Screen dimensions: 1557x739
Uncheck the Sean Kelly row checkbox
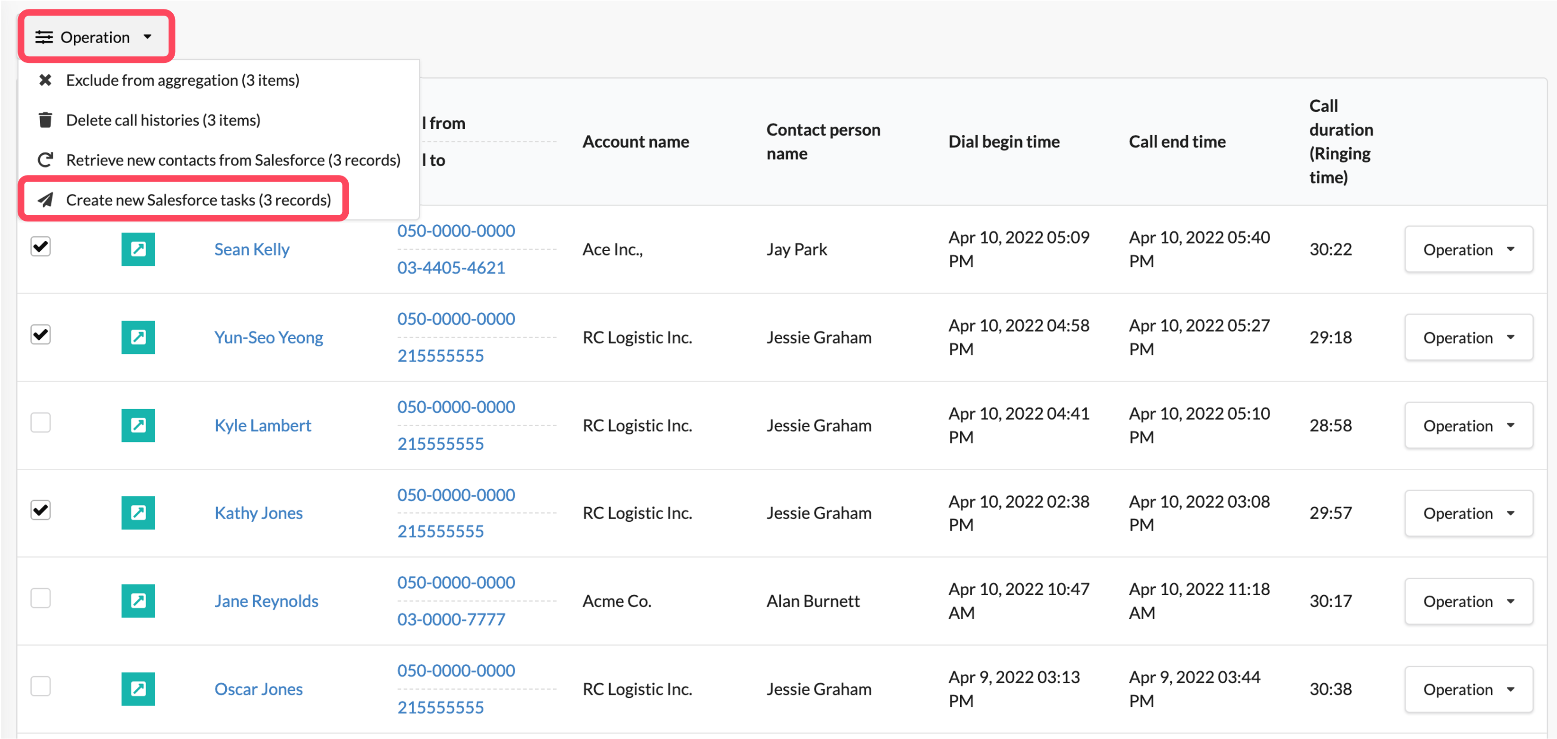(x=41, y=246)
